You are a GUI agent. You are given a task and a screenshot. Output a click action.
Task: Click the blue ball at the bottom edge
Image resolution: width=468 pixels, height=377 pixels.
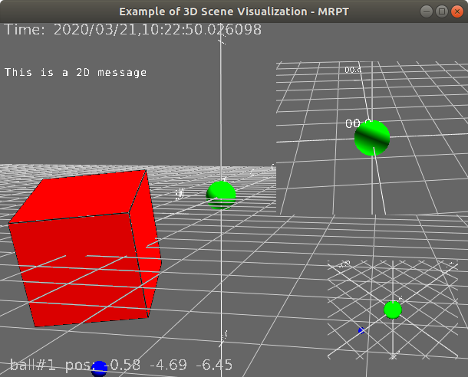(99, 371)
